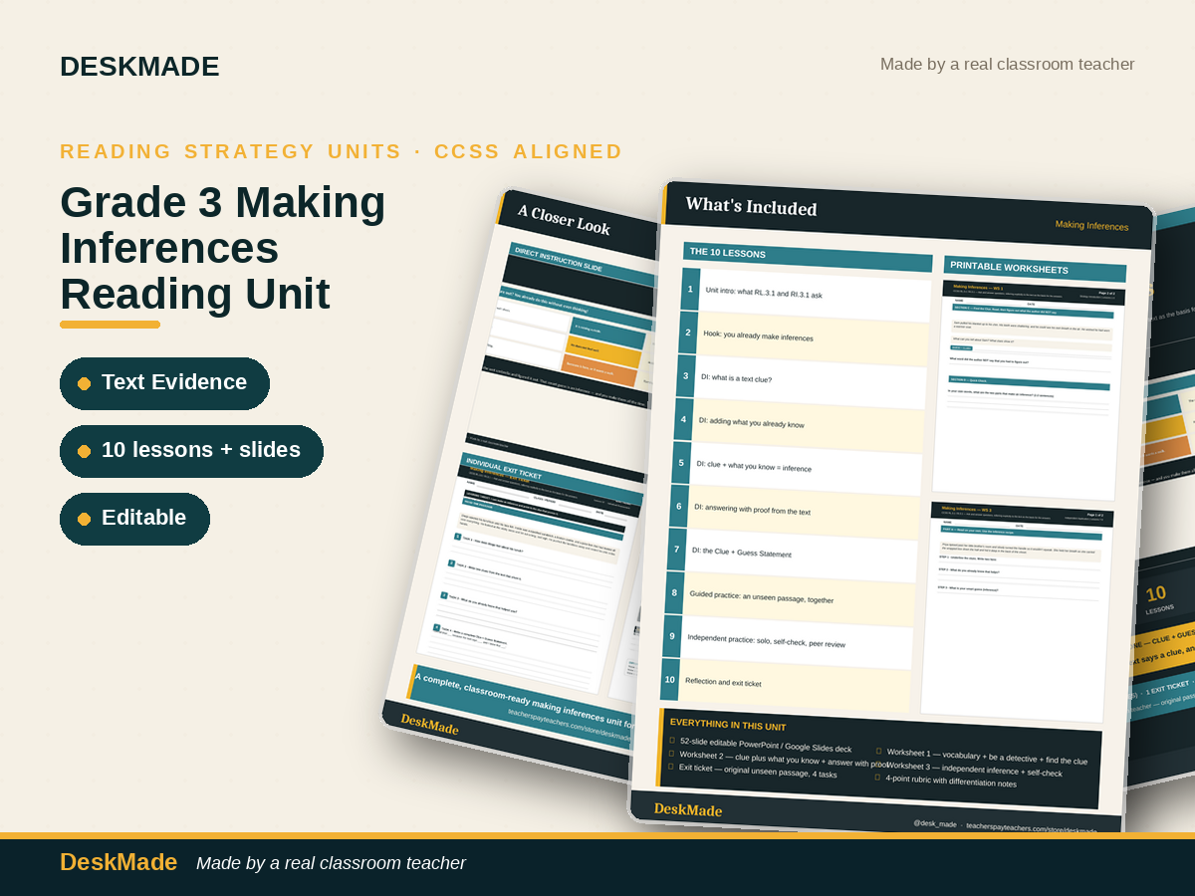
Task: Click 'Worksheet 3 — independent inference + self-check' item
Action: tap(974, 770)
